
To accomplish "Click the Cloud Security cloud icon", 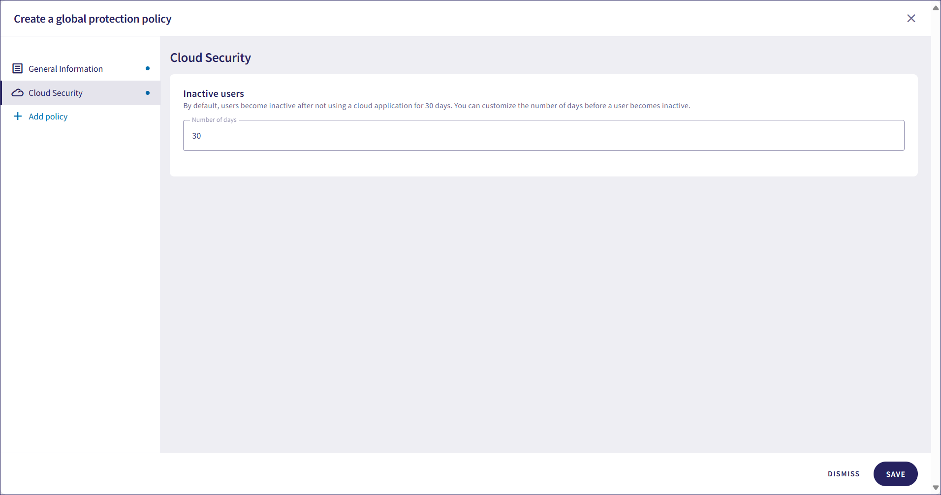I will click(x=18, y=93).
